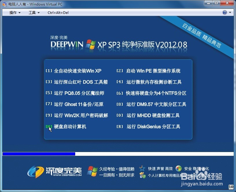Maximize the Windows Virtual PC window
Screen dimensions: 236x192
tap(216, 3)
